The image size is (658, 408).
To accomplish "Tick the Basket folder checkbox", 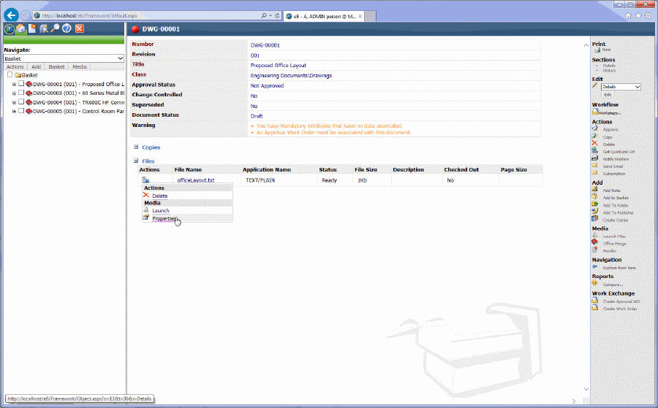I will pyautogui.click(x=10, y=74).
